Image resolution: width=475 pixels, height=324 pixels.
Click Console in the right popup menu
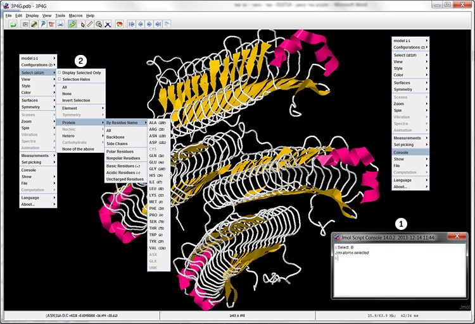pyautogui.click(x=410, y=152)
